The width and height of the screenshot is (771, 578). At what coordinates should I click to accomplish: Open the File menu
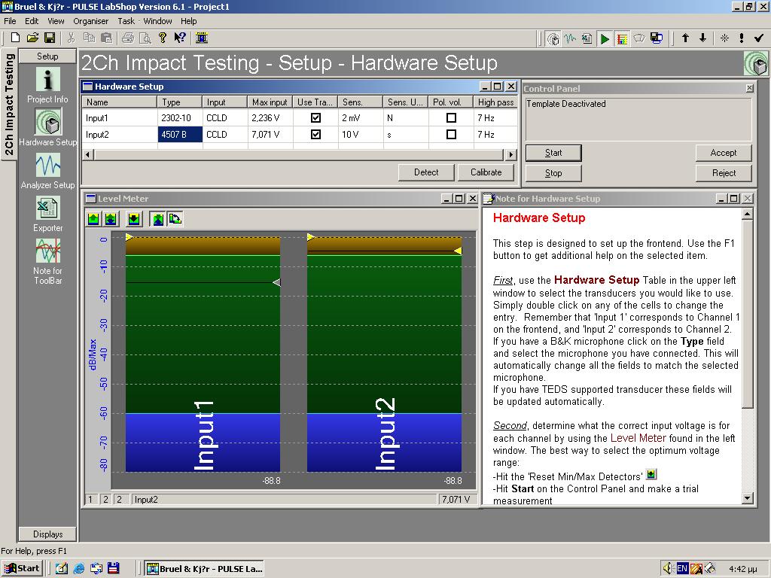(x=10, y=21)
